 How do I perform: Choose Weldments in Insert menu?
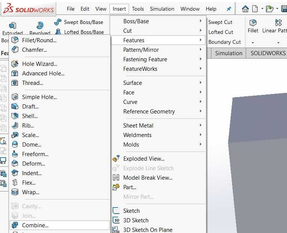point(158,135)
